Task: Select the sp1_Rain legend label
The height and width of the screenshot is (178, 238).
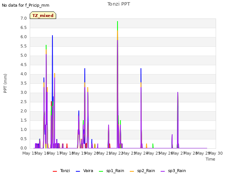Action: point(115,171)
